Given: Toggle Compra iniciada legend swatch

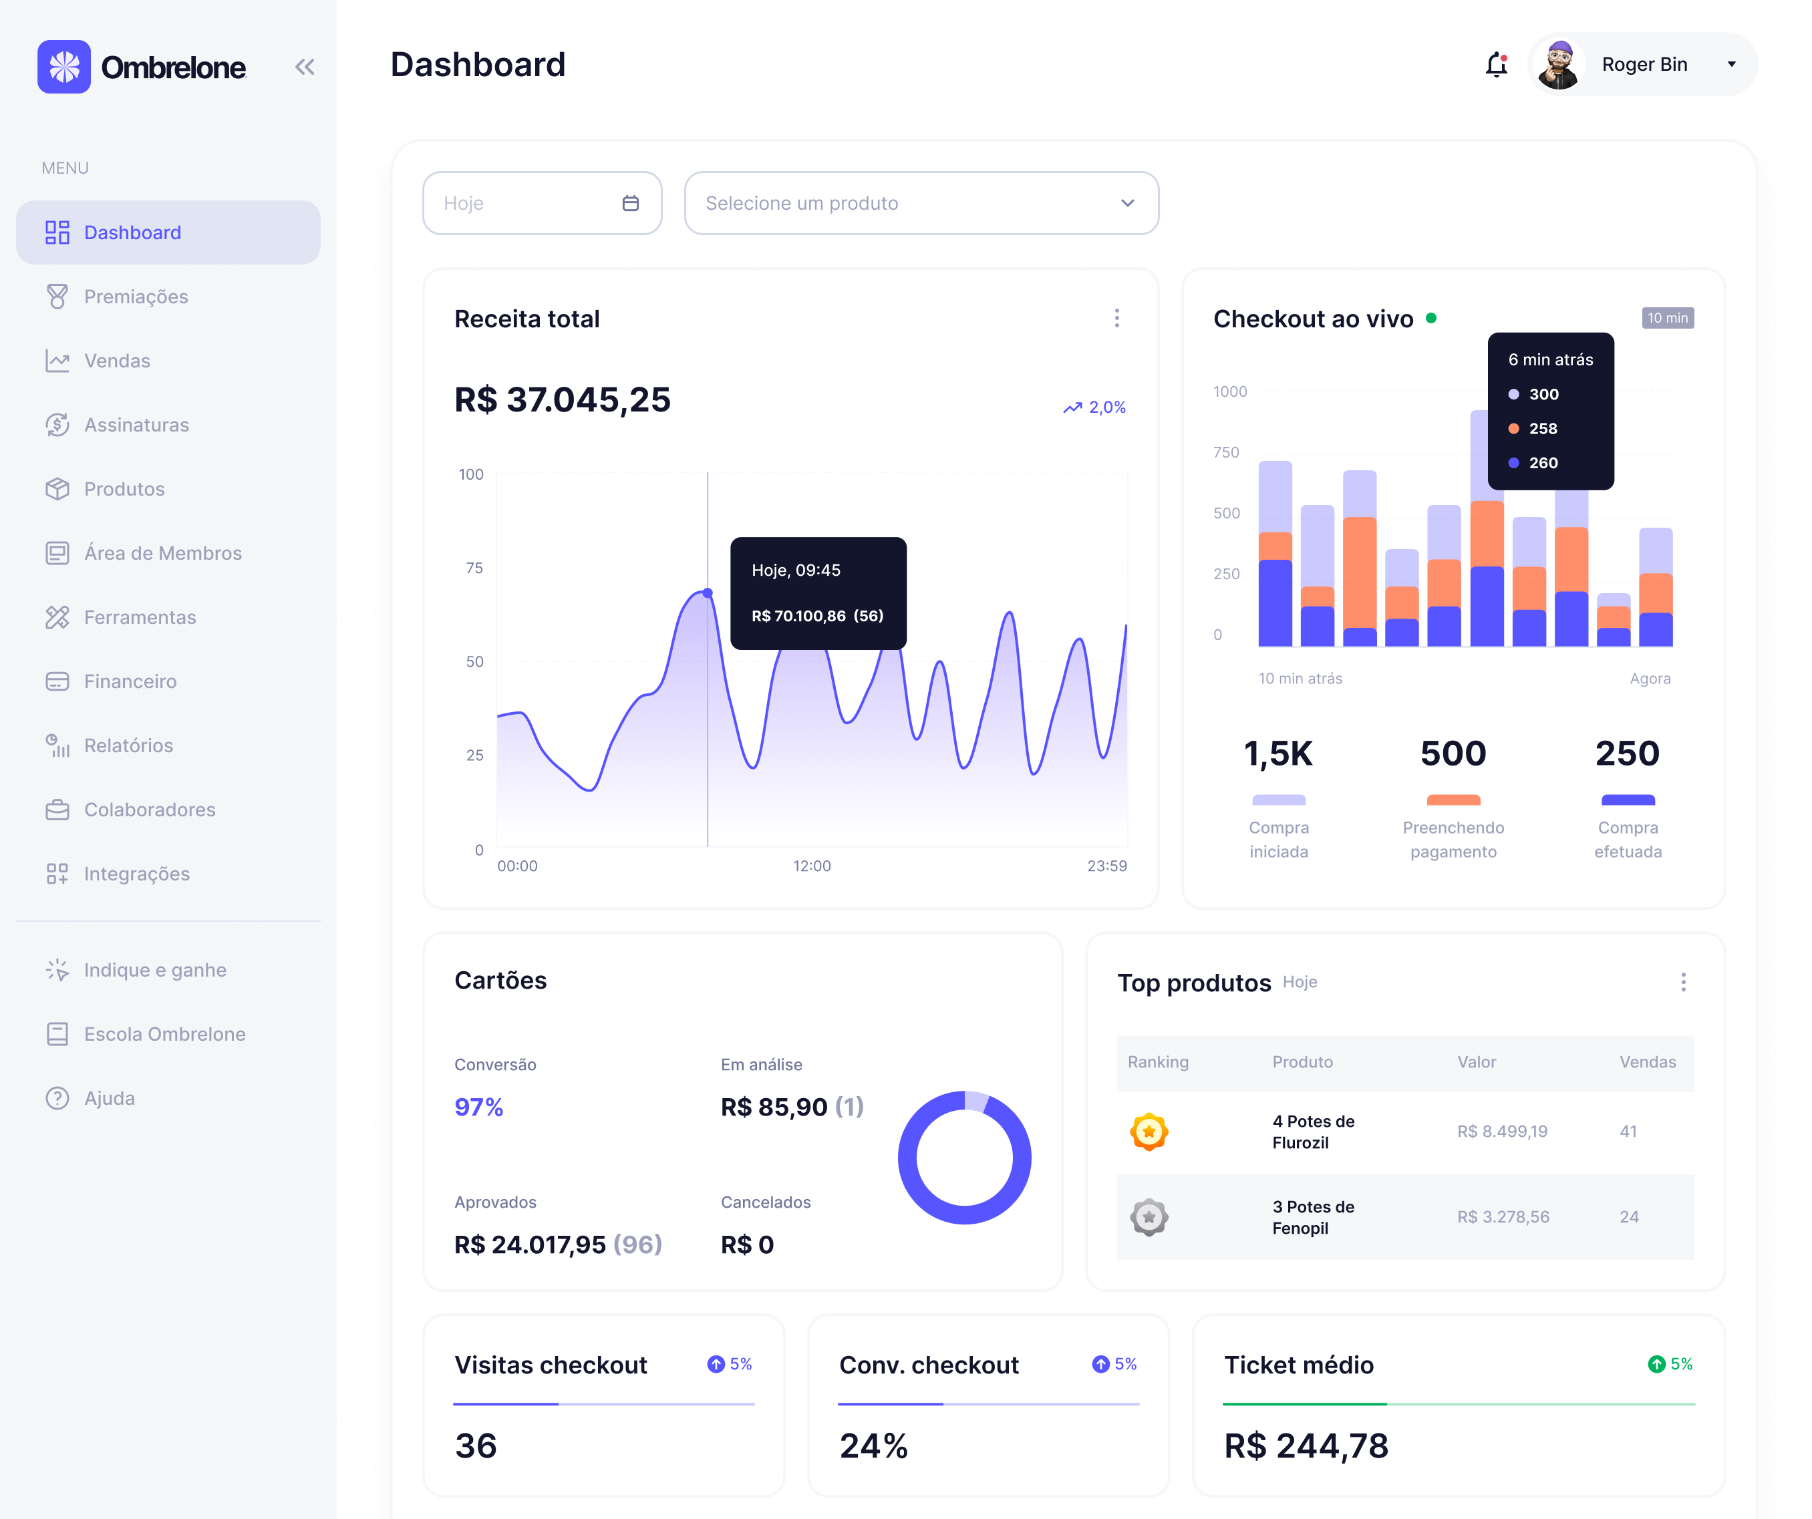Looking at the screenshot, I should click(1279, 800).
